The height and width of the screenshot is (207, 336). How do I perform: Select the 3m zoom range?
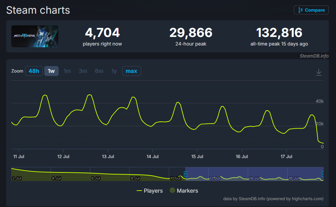pos(83,71)
